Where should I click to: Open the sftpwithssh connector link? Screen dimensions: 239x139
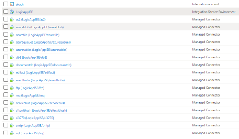[x=41, y=110]
